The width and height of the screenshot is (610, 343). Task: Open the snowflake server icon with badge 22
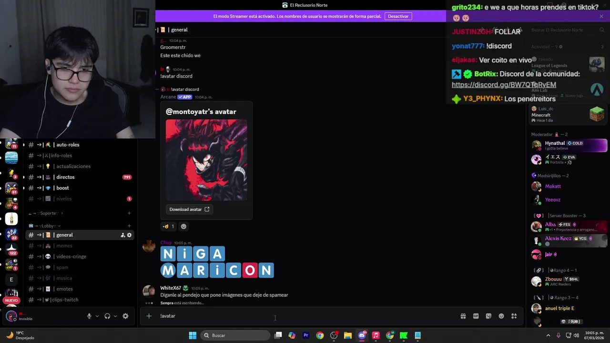pos(11,234)
